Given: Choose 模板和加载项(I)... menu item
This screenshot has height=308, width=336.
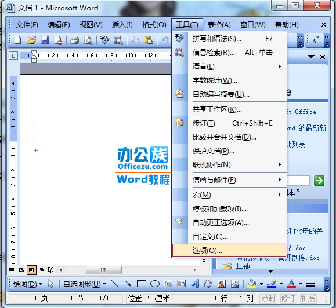Looking at the screenshot, I should coord(229,209).
